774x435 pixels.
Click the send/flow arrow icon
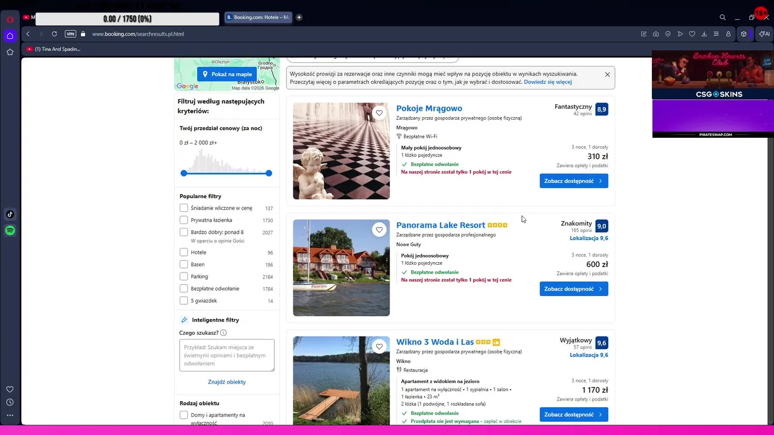[x=680, y=34]
